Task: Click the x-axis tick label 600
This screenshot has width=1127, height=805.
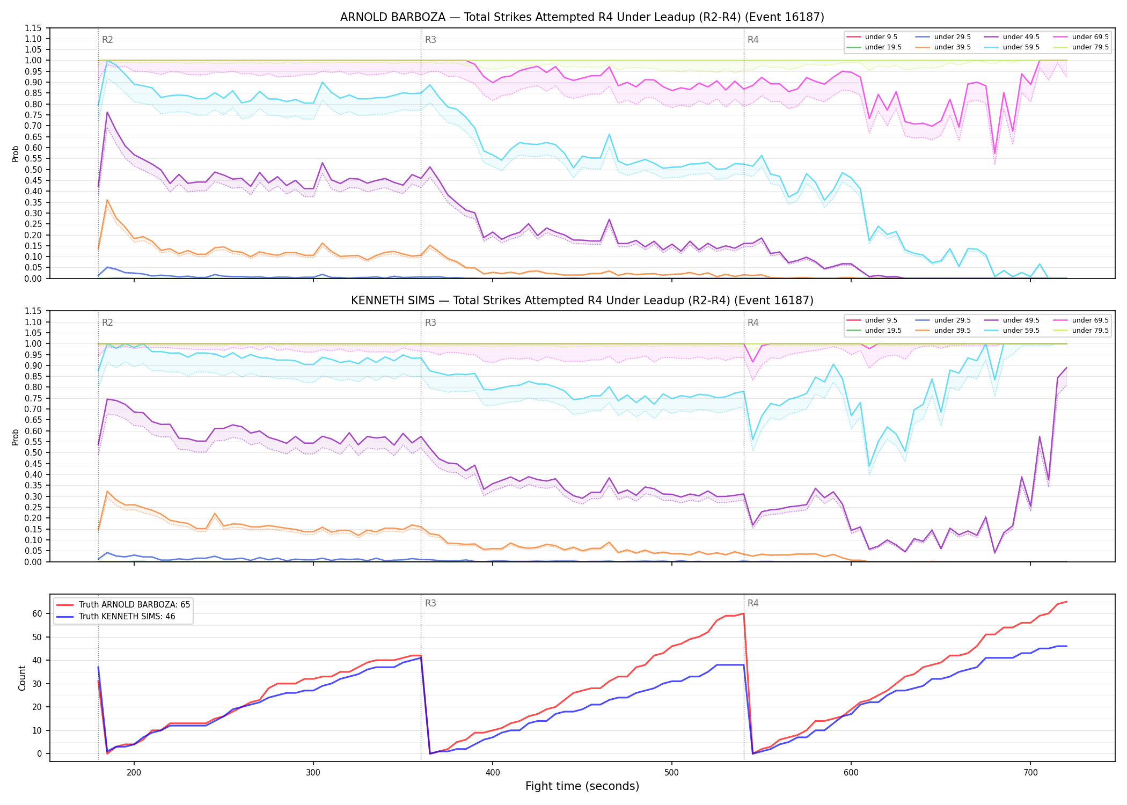Action: [x=851, y=772]
